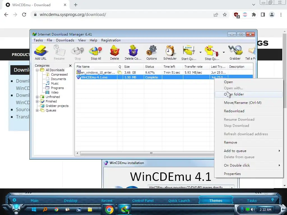Open IDM Options gear icon
The image size is (287, 215).
[x=152, y=52]
